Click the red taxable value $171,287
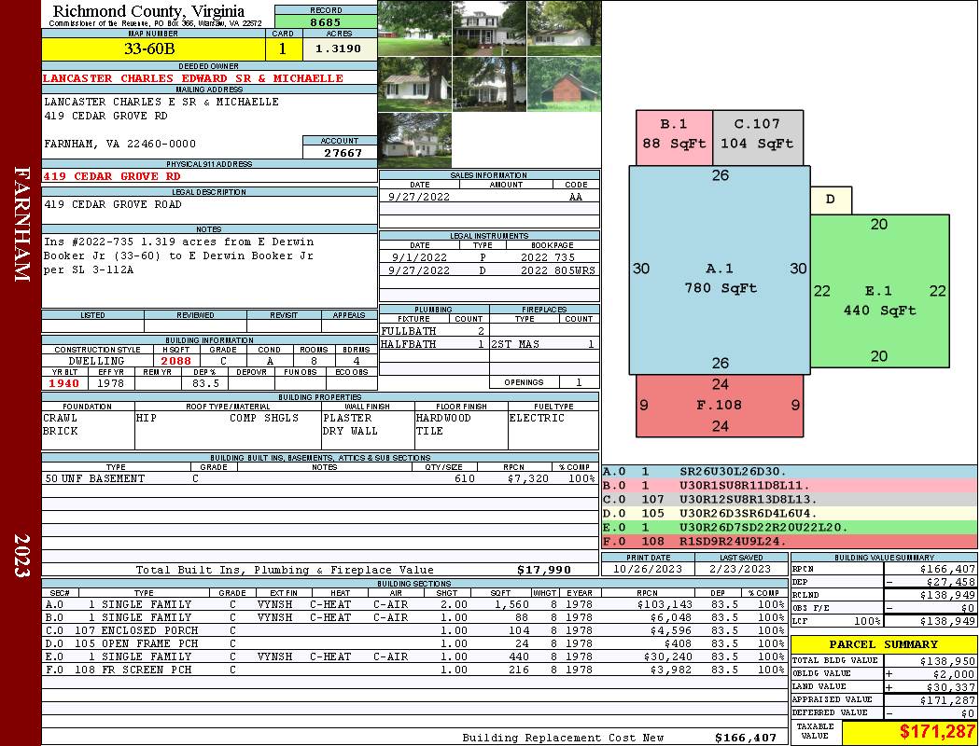This screenshot has width=980, height=746. point(937,731)
